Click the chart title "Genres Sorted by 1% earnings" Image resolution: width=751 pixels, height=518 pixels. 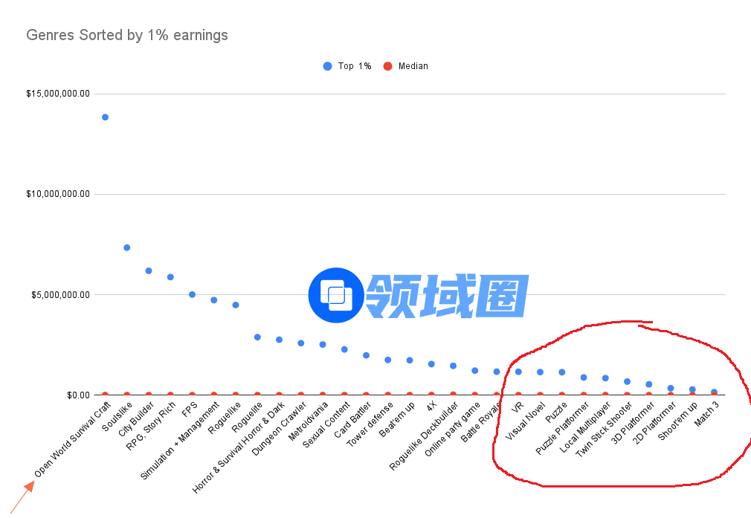(x=127, y=35)
